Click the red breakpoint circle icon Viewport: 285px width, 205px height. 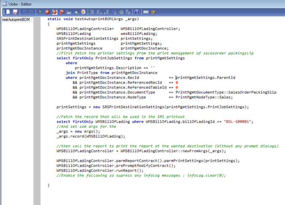[47, 12]
